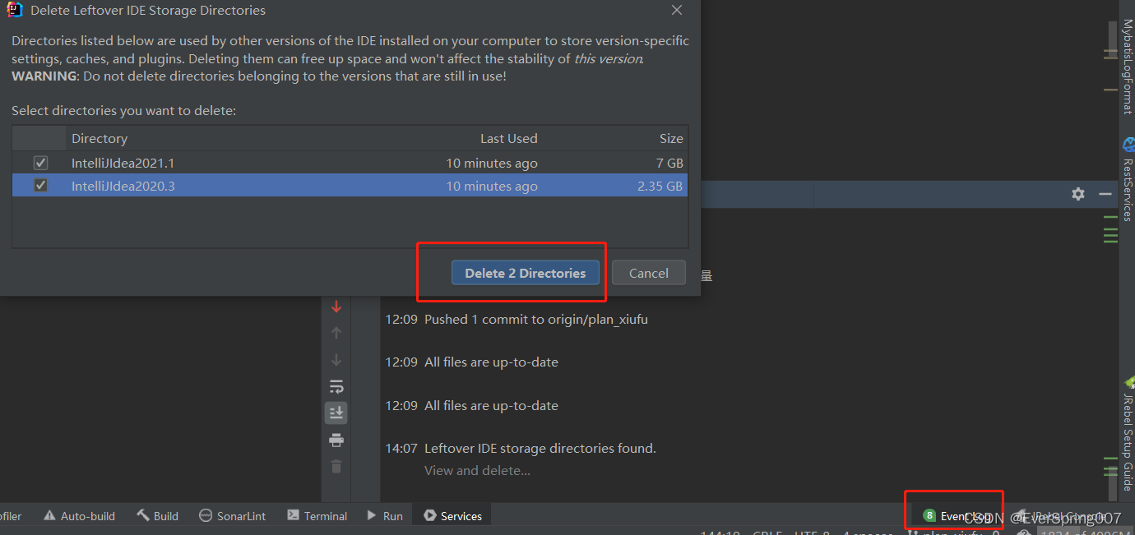Click the gray up arrow in event log toolbar
This screenshot has width=1135, height=535.
(x=336, y=333)
